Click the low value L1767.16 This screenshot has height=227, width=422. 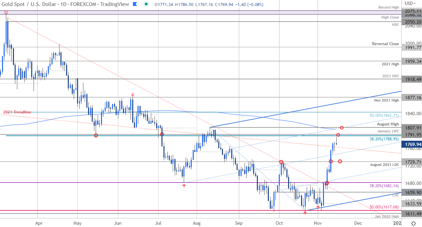205,4
